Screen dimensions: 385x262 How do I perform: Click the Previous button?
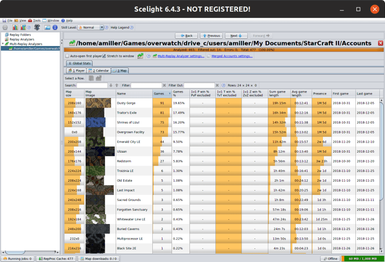tap(212, 36)
